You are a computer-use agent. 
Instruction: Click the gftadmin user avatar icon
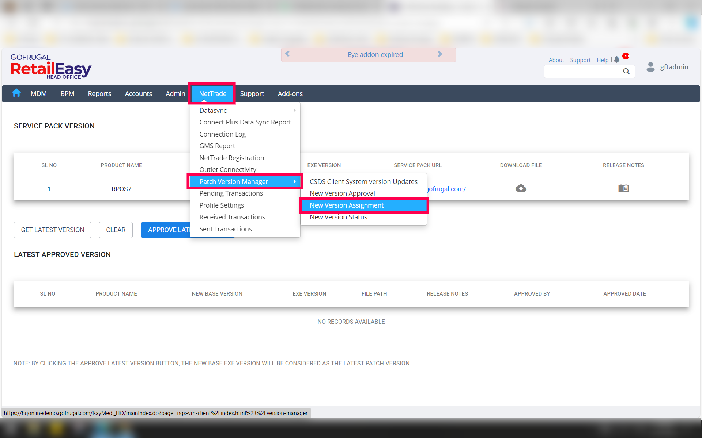(x=650, y=67)
